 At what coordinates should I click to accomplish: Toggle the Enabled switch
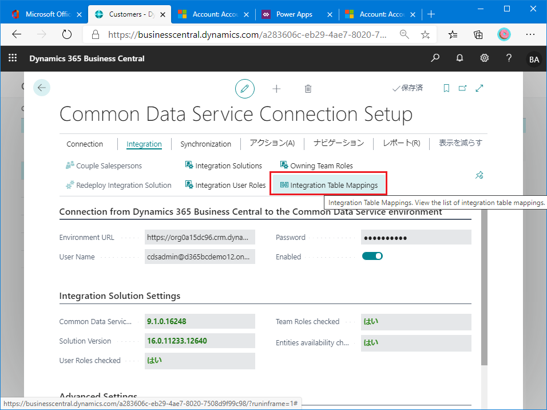[372, 257]
